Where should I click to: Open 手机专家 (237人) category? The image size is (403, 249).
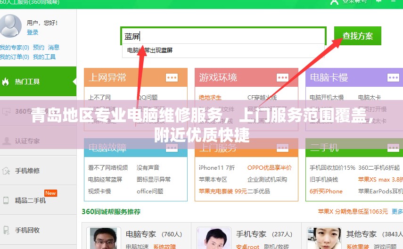tap(264, 234)
